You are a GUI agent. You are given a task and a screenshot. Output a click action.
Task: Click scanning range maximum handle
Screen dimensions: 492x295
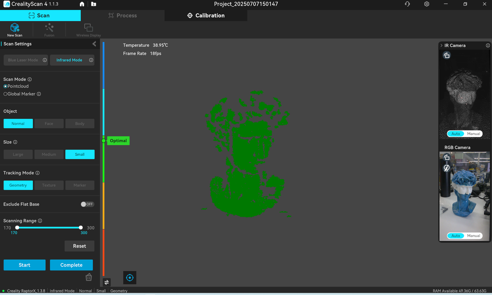click(x=81, y=227)
